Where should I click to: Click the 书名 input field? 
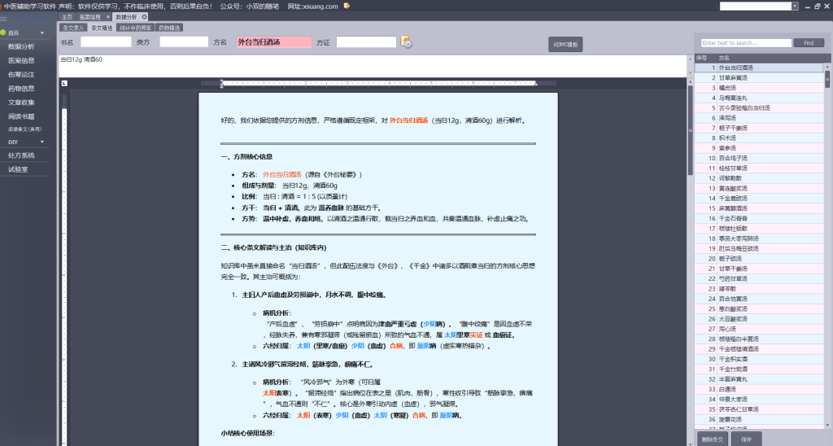click(106, 42)
